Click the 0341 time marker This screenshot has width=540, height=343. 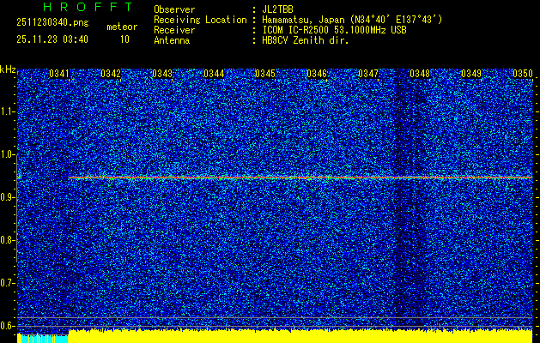[59, 74]
